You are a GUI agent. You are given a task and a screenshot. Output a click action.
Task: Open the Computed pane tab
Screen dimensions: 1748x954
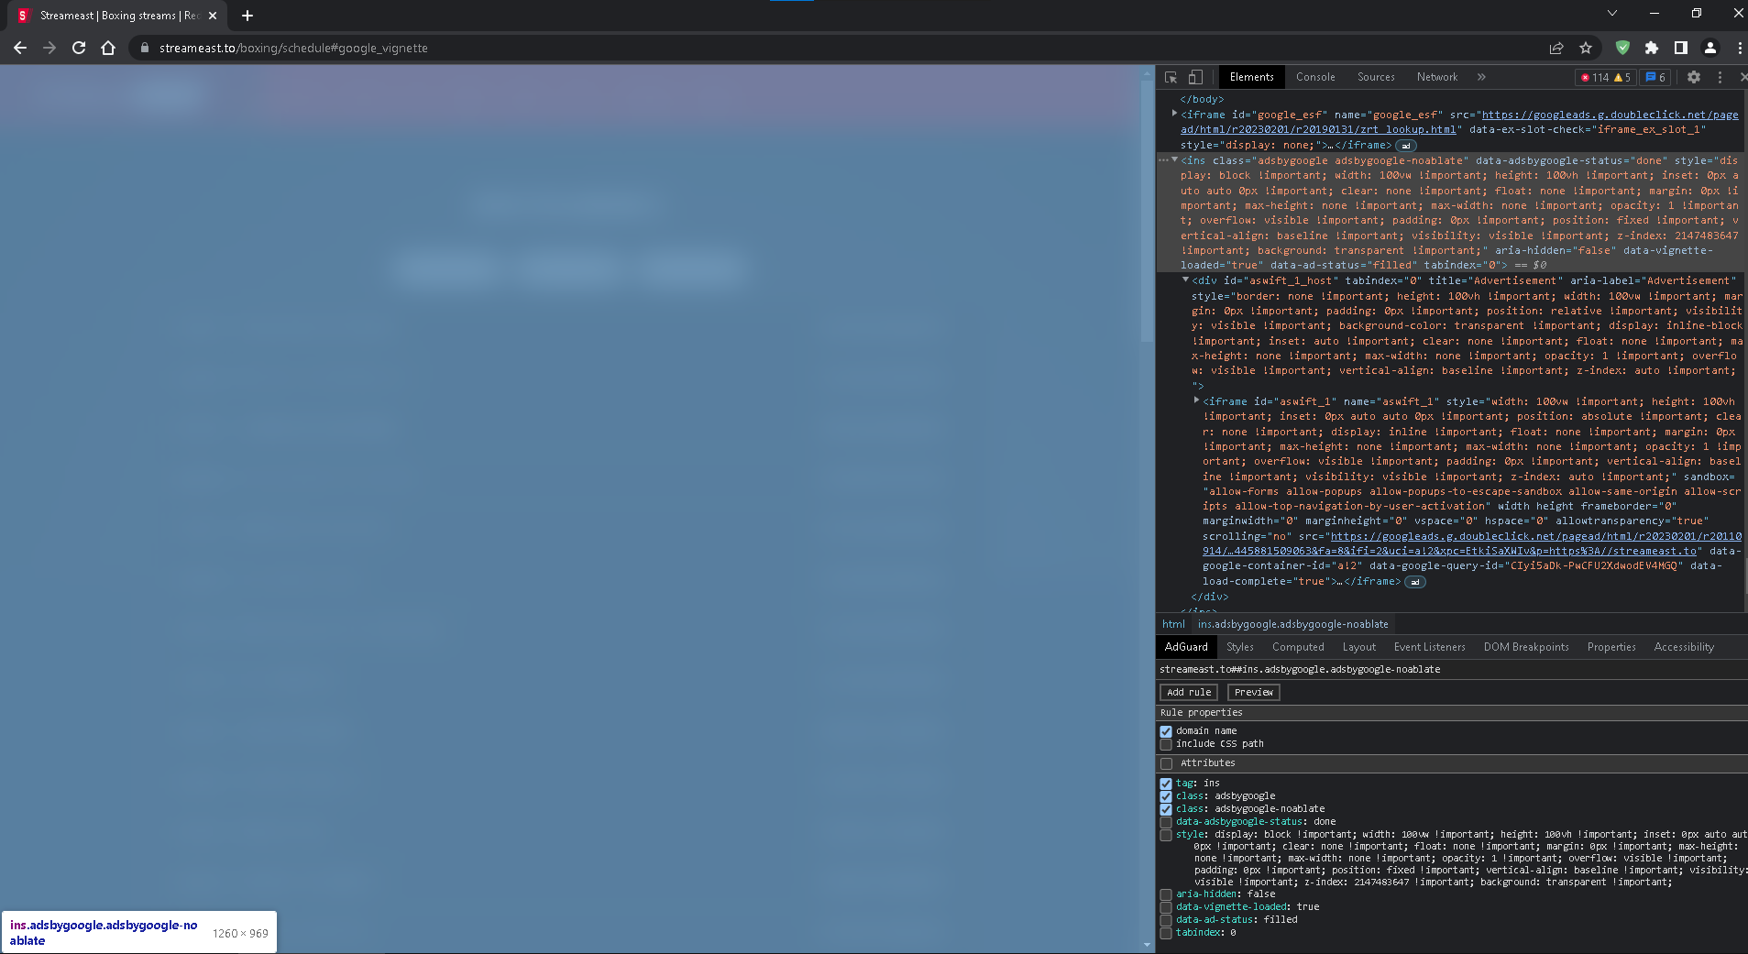(1298, 647)
